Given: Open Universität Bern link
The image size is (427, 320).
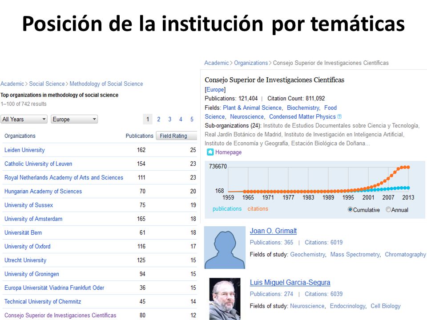Looking at the screenshot, I should pos(23,232).
